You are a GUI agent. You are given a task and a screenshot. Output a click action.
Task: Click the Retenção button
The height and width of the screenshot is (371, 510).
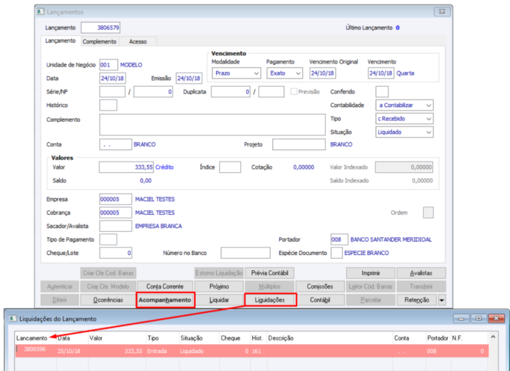417,300
